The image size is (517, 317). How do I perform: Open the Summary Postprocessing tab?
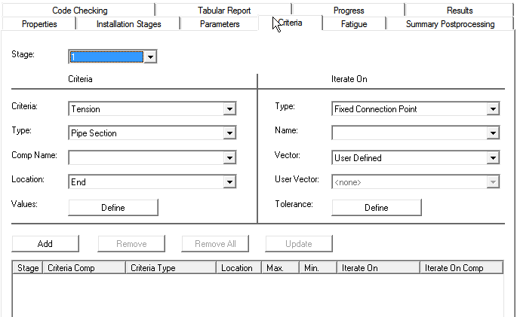coord(450,24)
